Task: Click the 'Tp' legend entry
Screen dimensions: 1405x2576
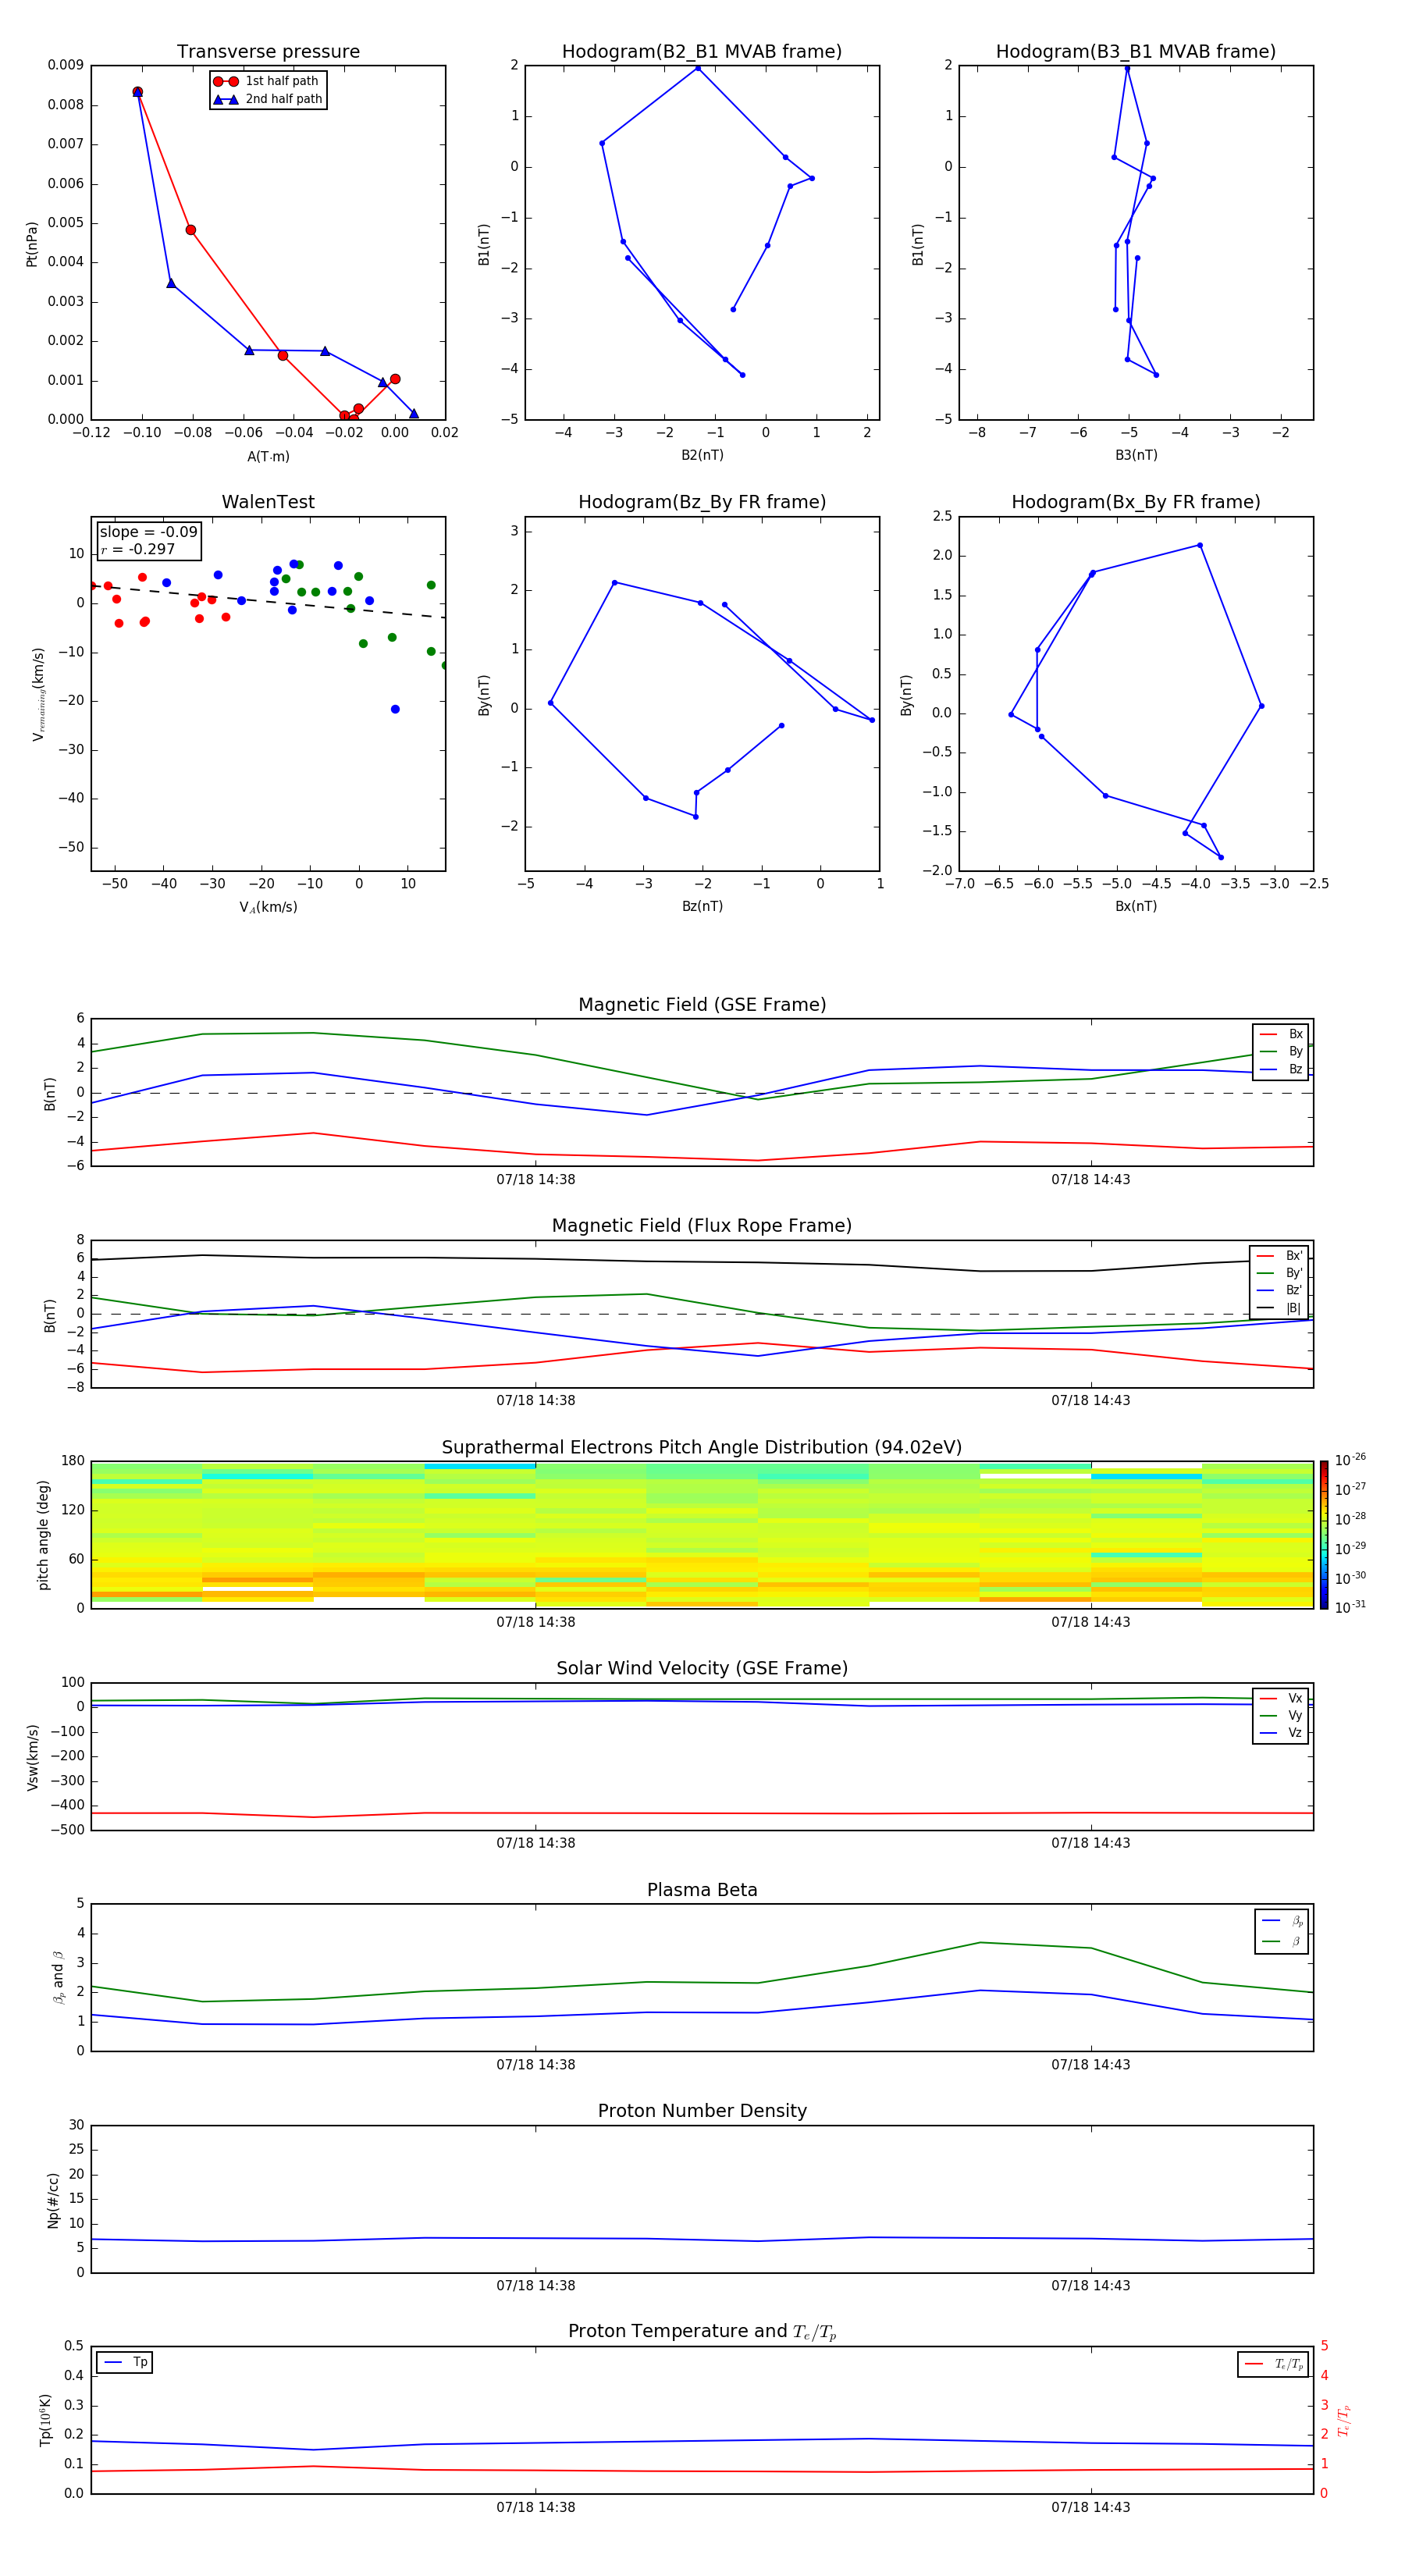Action: [126, 2362]
